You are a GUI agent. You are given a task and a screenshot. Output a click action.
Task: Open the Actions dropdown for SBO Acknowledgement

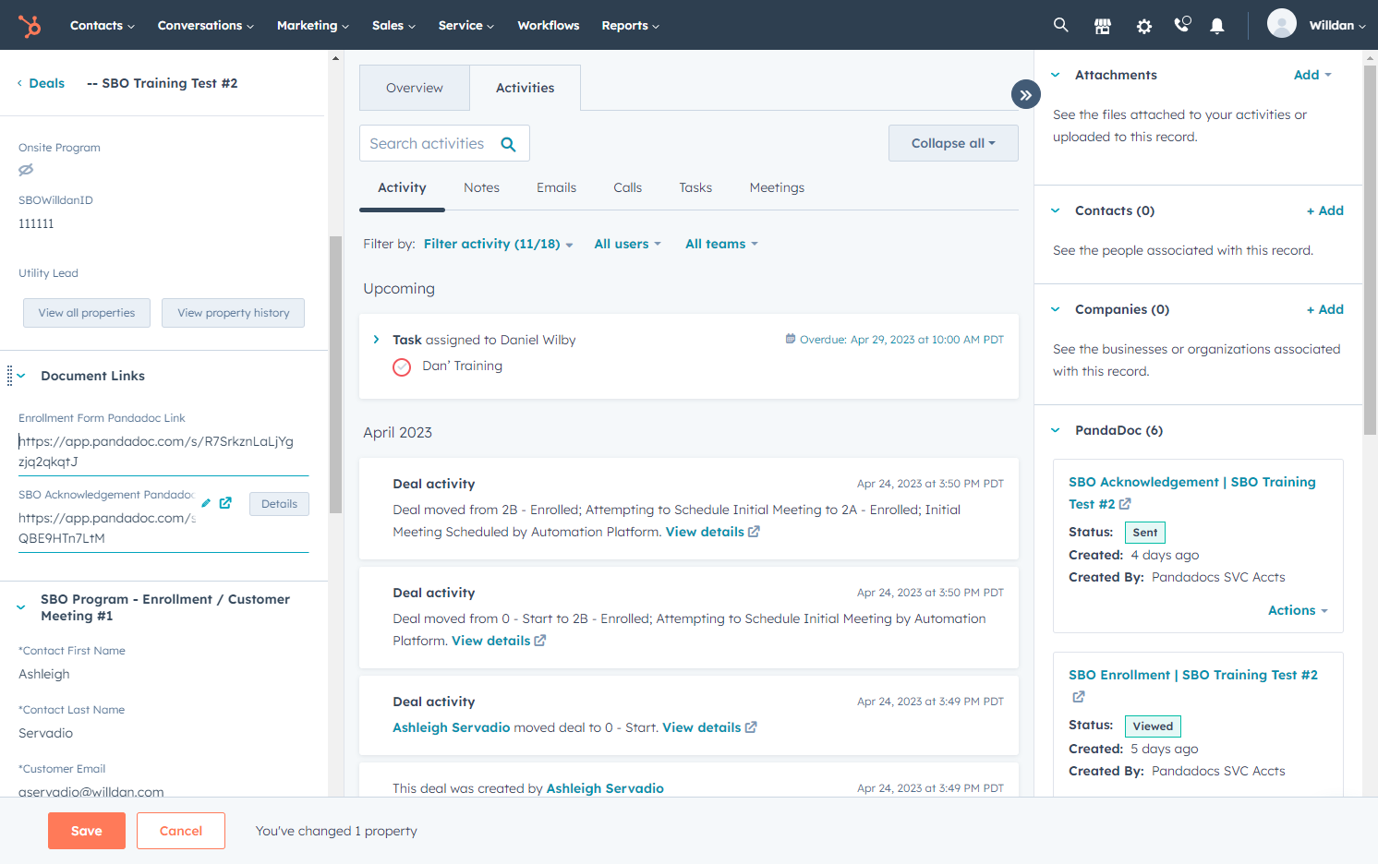point(1298,610)
